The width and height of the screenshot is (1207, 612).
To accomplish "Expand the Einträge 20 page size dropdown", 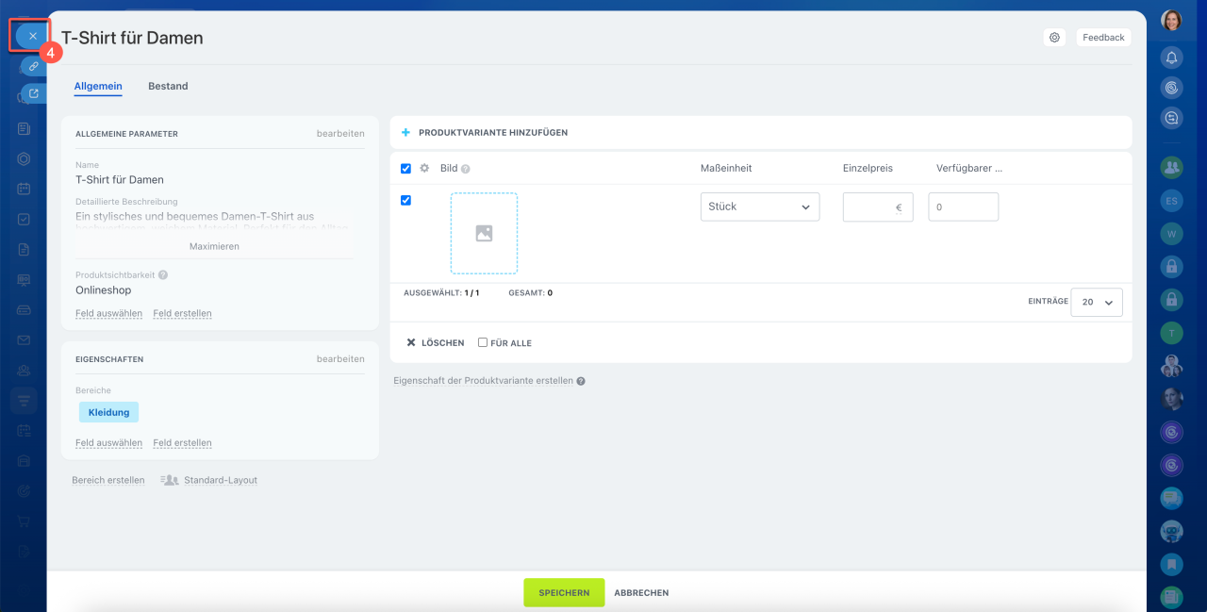I will click(1097, 302).
